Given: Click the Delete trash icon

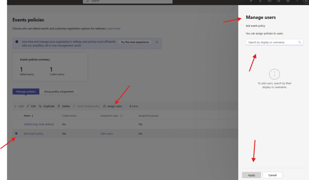Looking at the screenshot, I should 59,106.
